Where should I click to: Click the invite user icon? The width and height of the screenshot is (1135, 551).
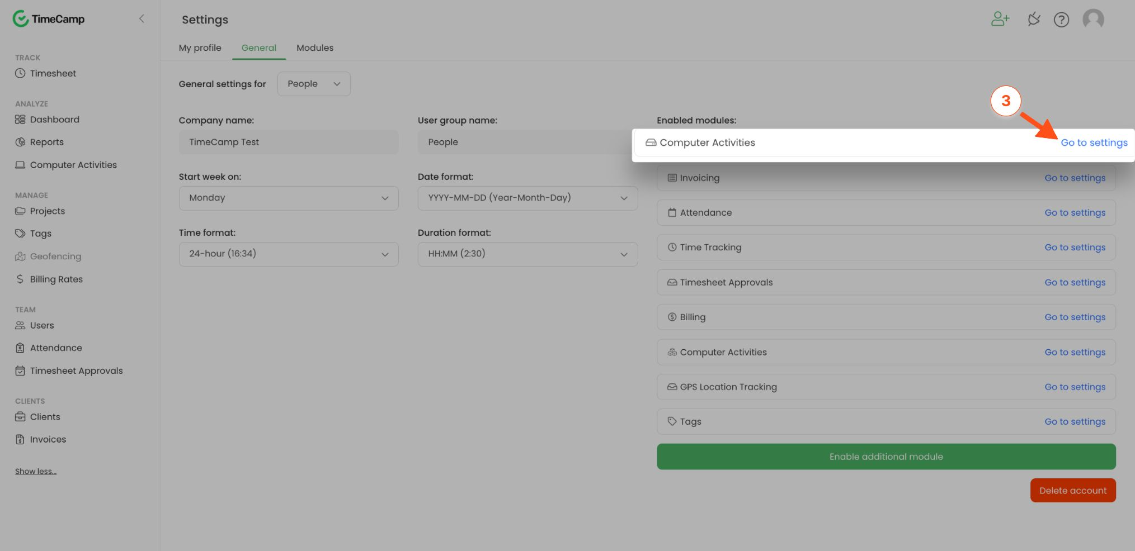[x=1000, y=20]
